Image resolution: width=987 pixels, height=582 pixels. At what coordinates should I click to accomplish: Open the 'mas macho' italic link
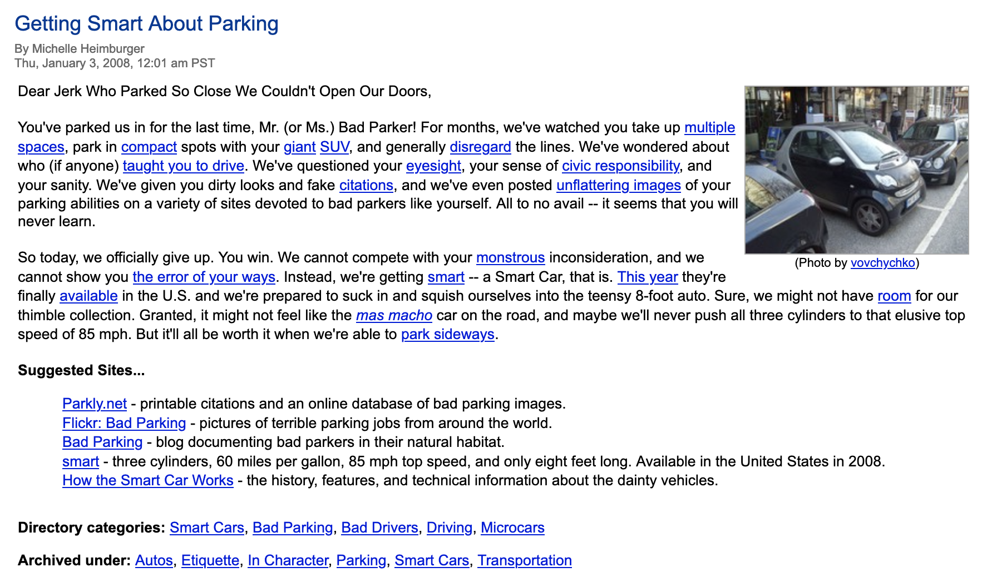click(x=394, y=315)
